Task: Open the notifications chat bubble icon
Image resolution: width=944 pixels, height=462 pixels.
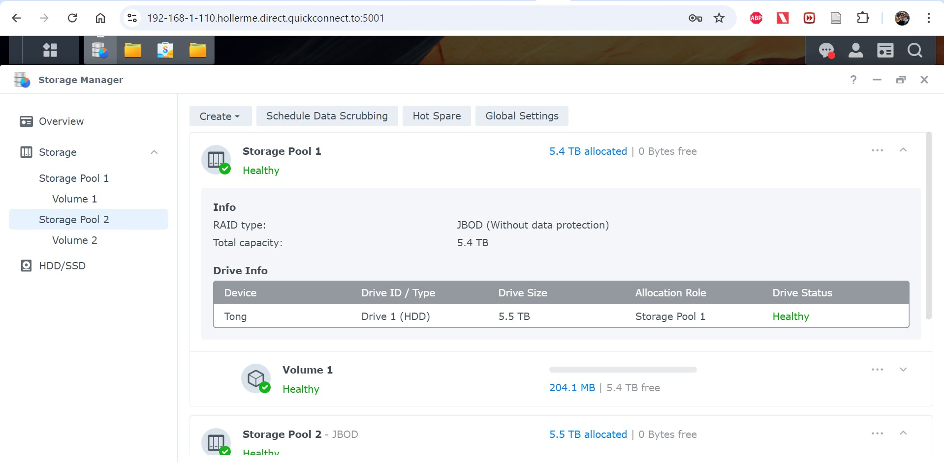Action: [826, 50]
